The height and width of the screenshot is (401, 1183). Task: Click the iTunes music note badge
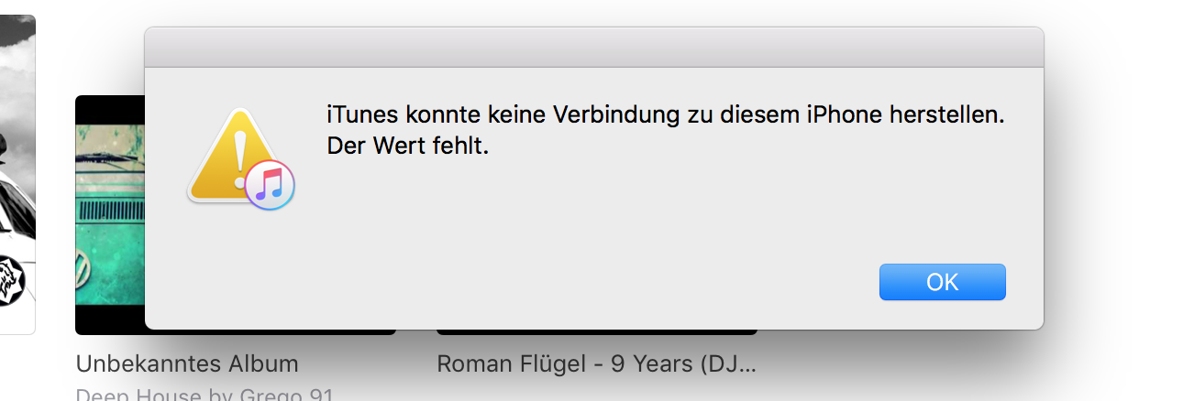[270, 183]
